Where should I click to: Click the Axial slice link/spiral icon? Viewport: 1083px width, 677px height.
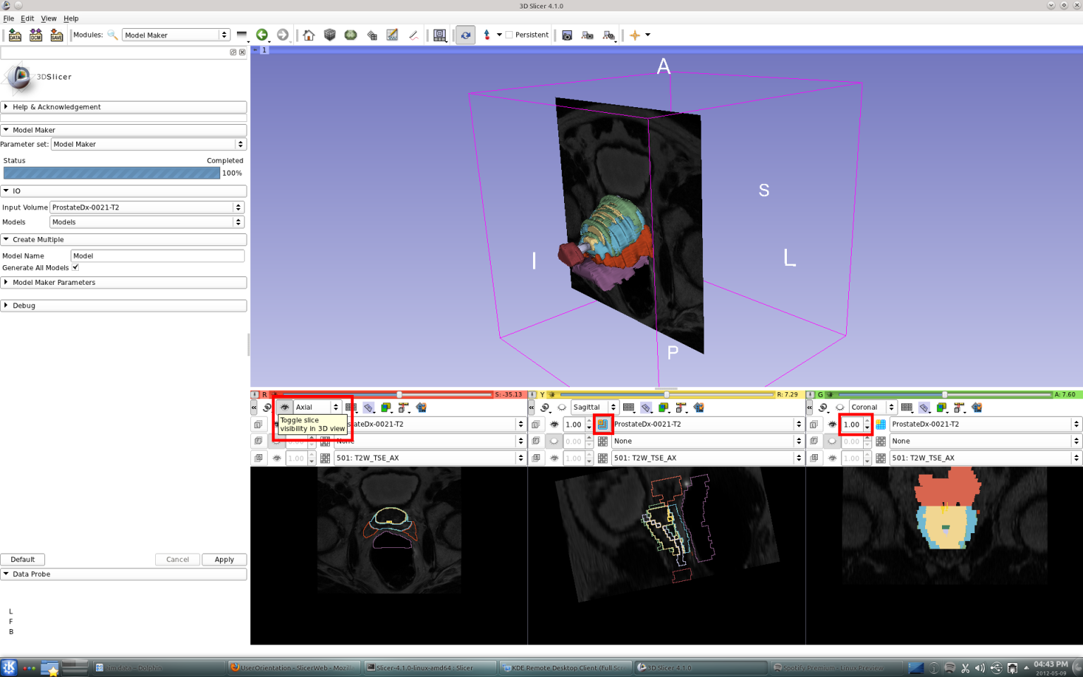pyautogui.click(x=267, y=408)
